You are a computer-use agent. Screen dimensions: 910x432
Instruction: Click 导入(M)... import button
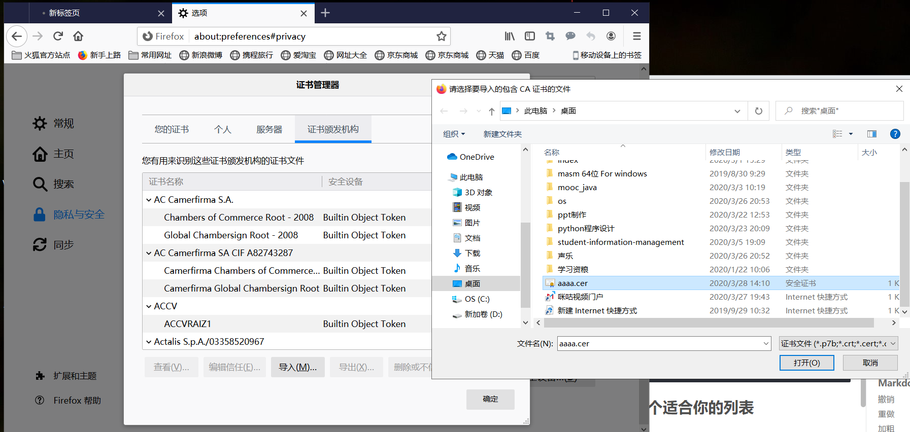coord(298,367)
